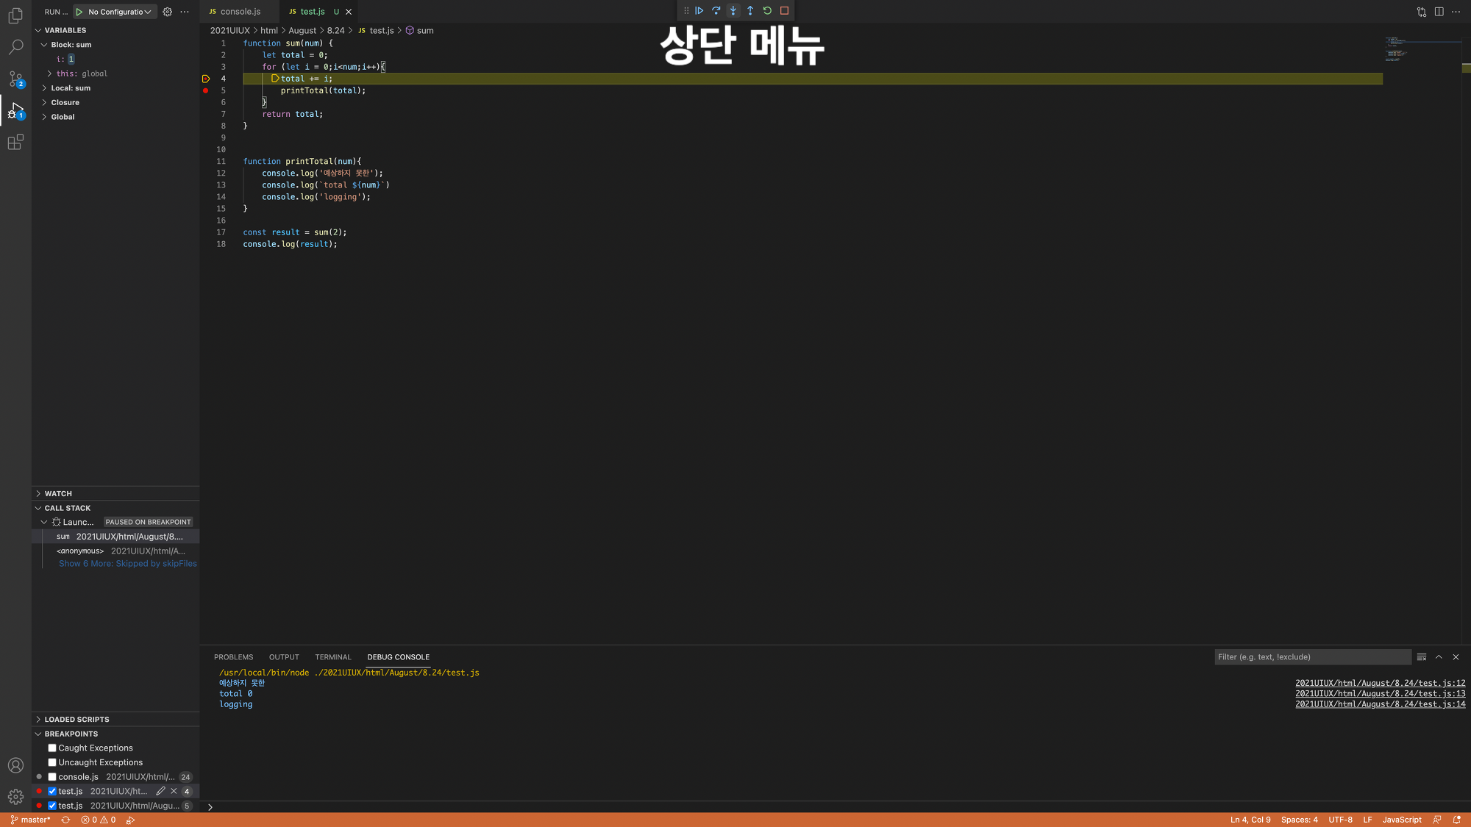Click Show 6 More skipped frames link
Viewport: 1471px width, 827px height.
coord(128,564)
